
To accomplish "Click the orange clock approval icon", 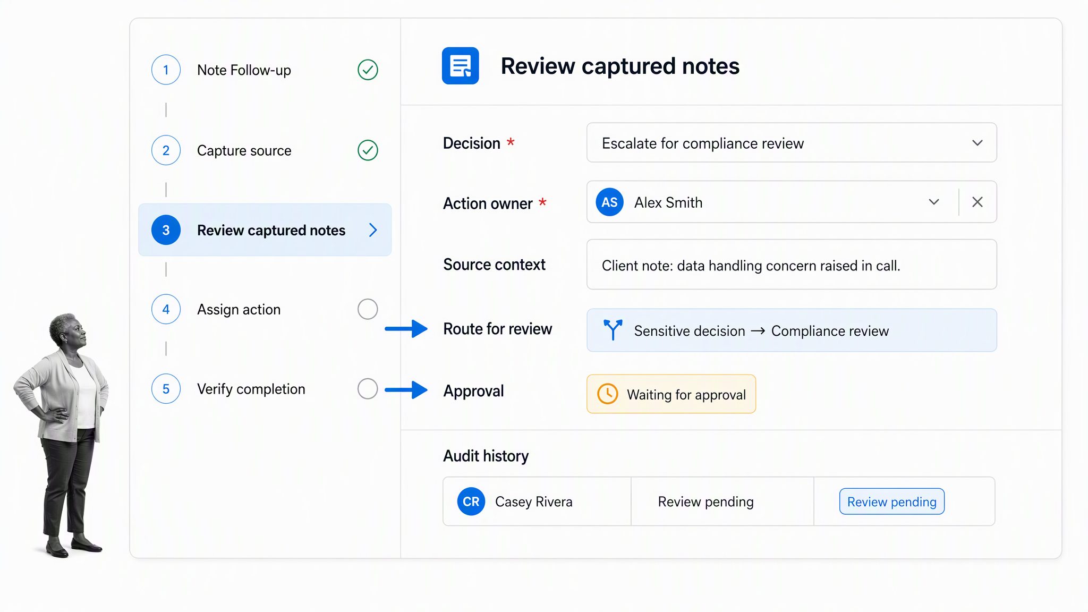I will tap(607, 394).
